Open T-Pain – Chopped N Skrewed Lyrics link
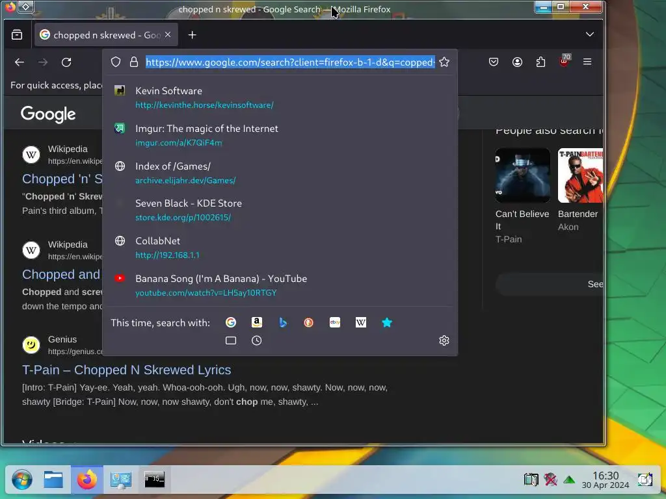Screen dimensions: 666x499 [x=127, y=370]
